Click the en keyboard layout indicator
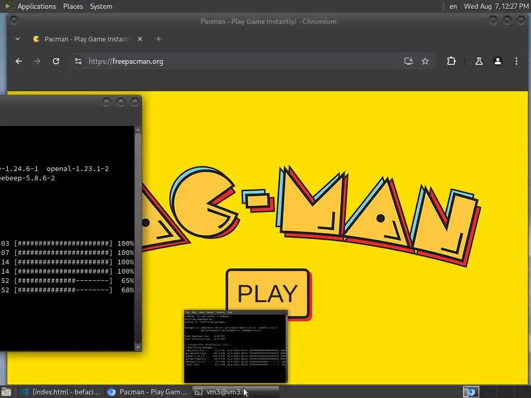This screenshot has width=531, height=398. [x=453, y=6]
